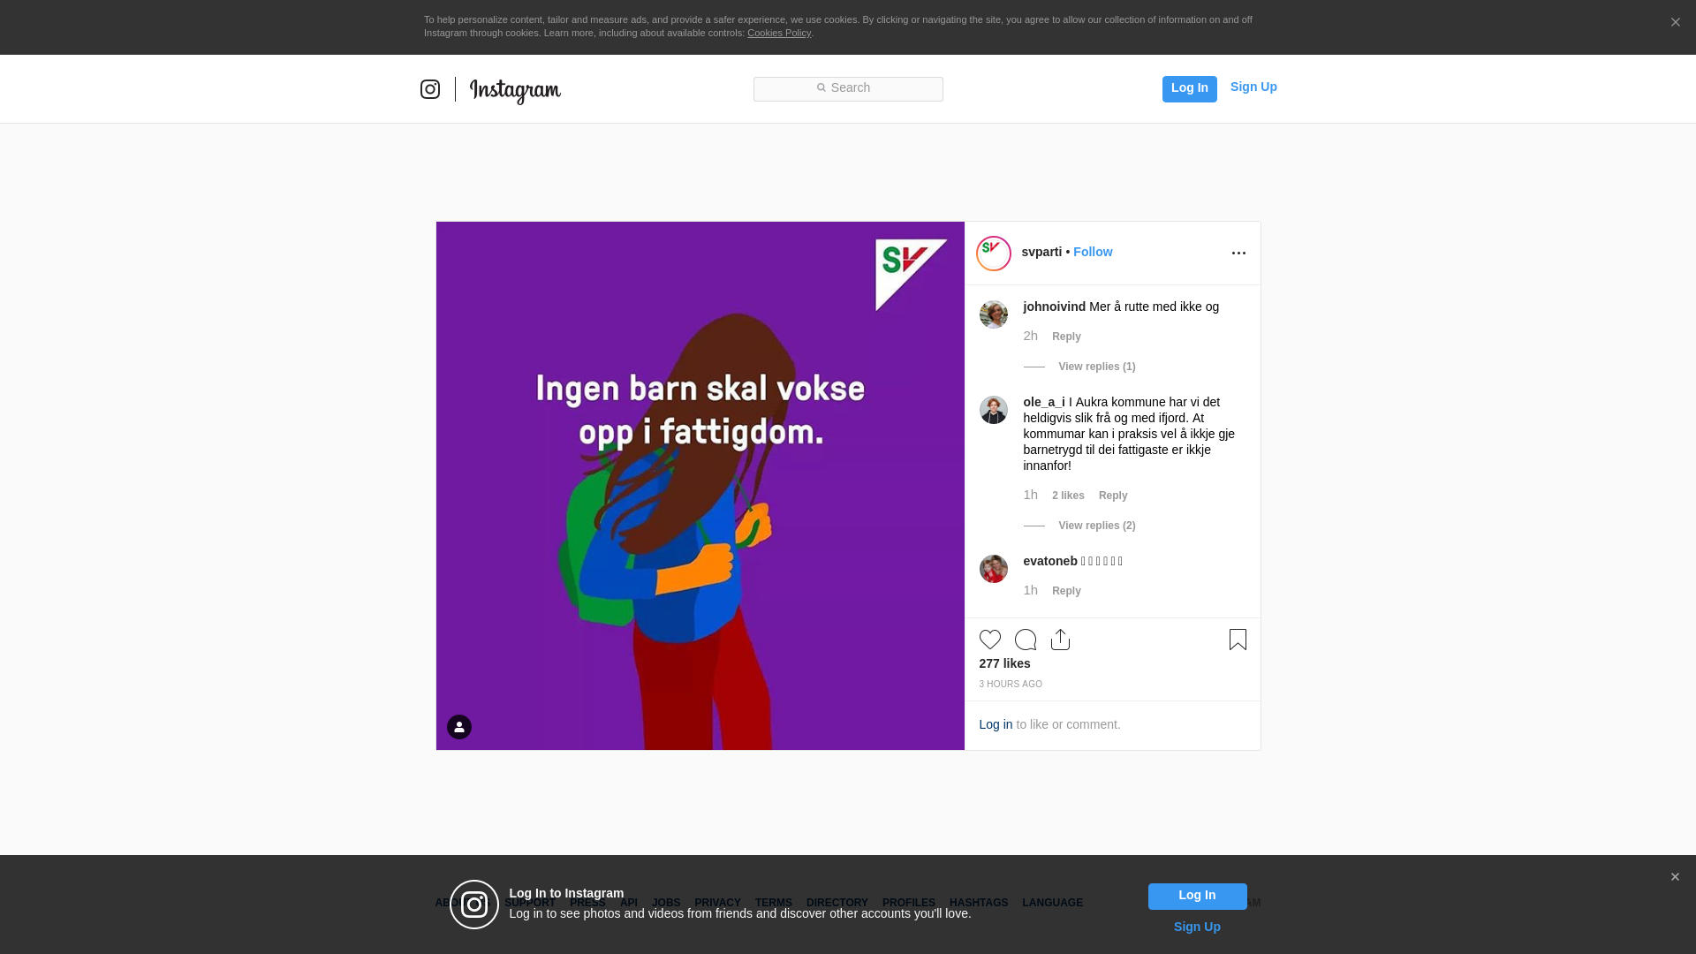Open the Instagram wordmark home link
1696x954 pixels.
point(515,90)
